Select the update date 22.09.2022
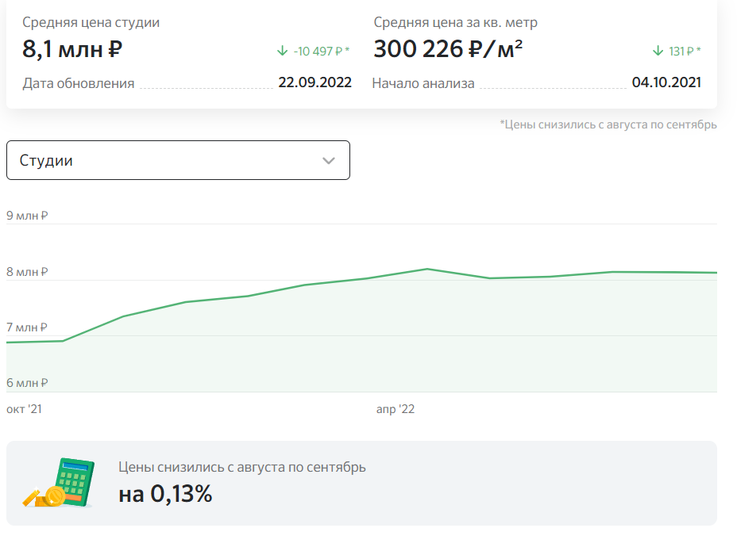 (314, 82)
